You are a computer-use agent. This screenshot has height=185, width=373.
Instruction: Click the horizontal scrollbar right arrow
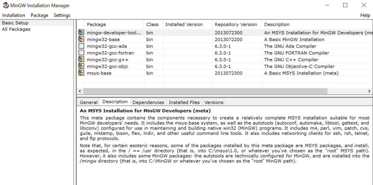point(369,91)
